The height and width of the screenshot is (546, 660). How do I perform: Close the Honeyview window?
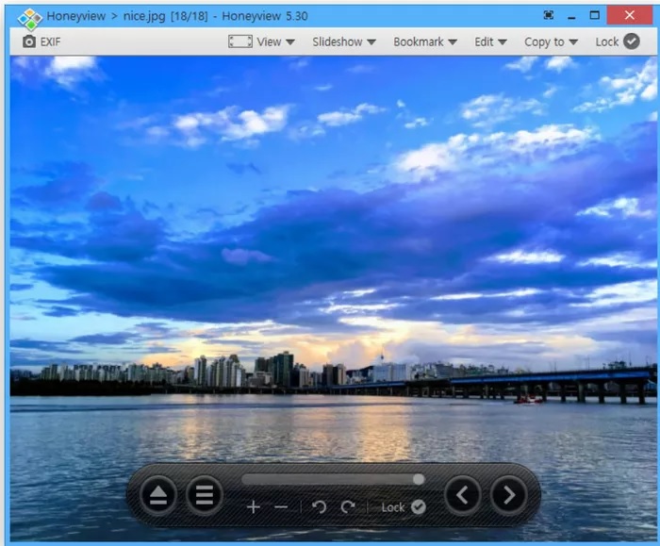coord(630,16)
